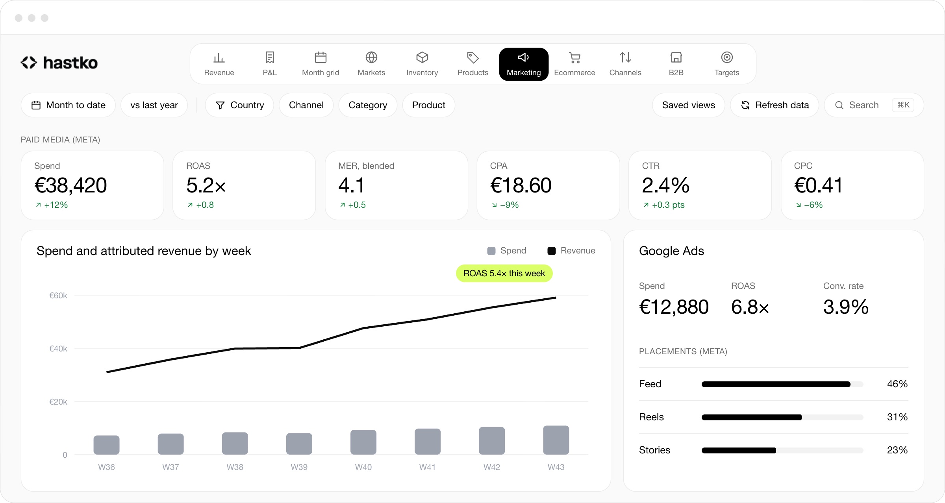The image size is (945, 503).
Task: Click the Feed placement progress bar
Action: (782, 384)
